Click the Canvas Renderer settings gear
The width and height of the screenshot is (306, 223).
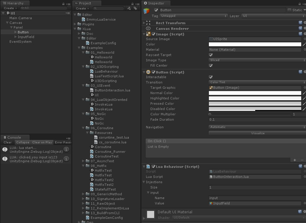pyautogui.click(x=305, y=28)
